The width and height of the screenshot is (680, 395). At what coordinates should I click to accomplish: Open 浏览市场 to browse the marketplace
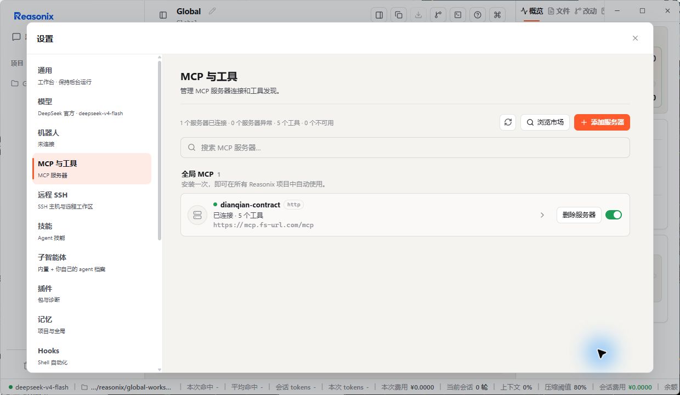point(545,122)
